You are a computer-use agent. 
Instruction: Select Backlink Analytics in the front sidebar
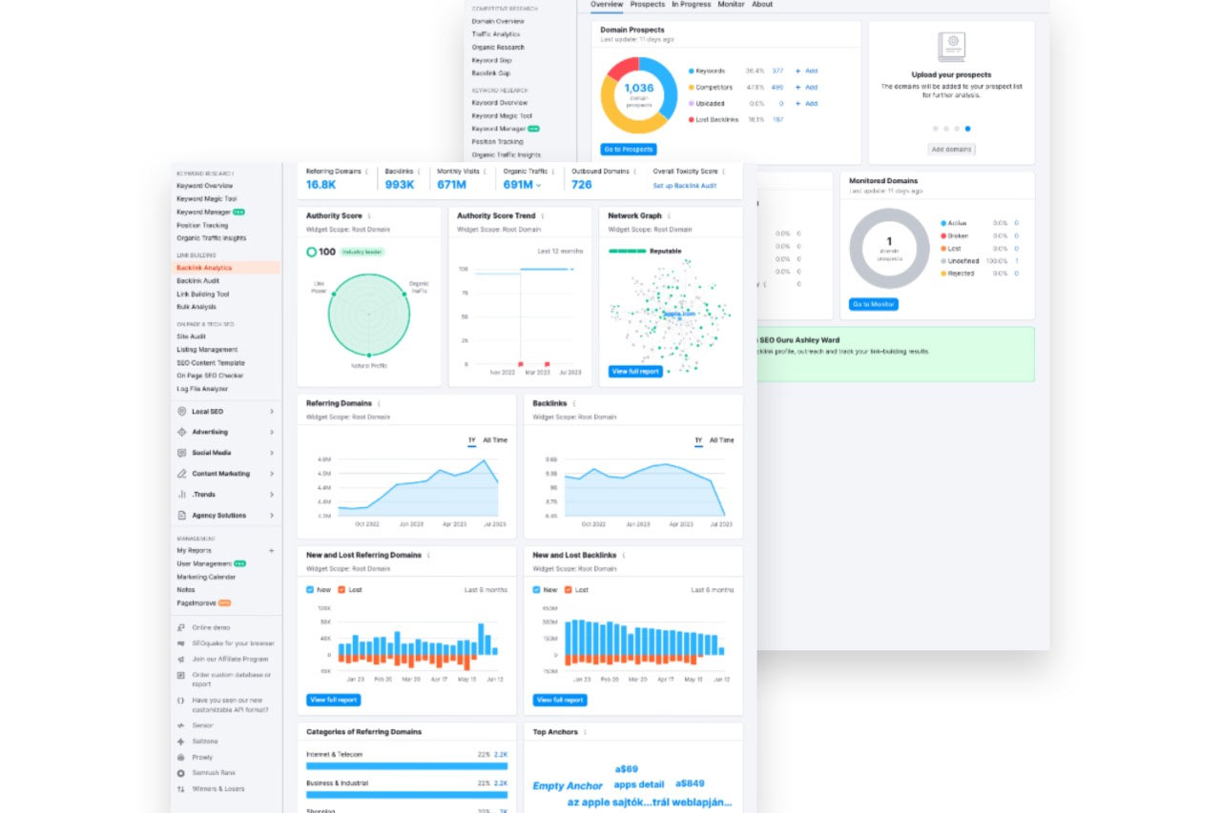point(227,268)
